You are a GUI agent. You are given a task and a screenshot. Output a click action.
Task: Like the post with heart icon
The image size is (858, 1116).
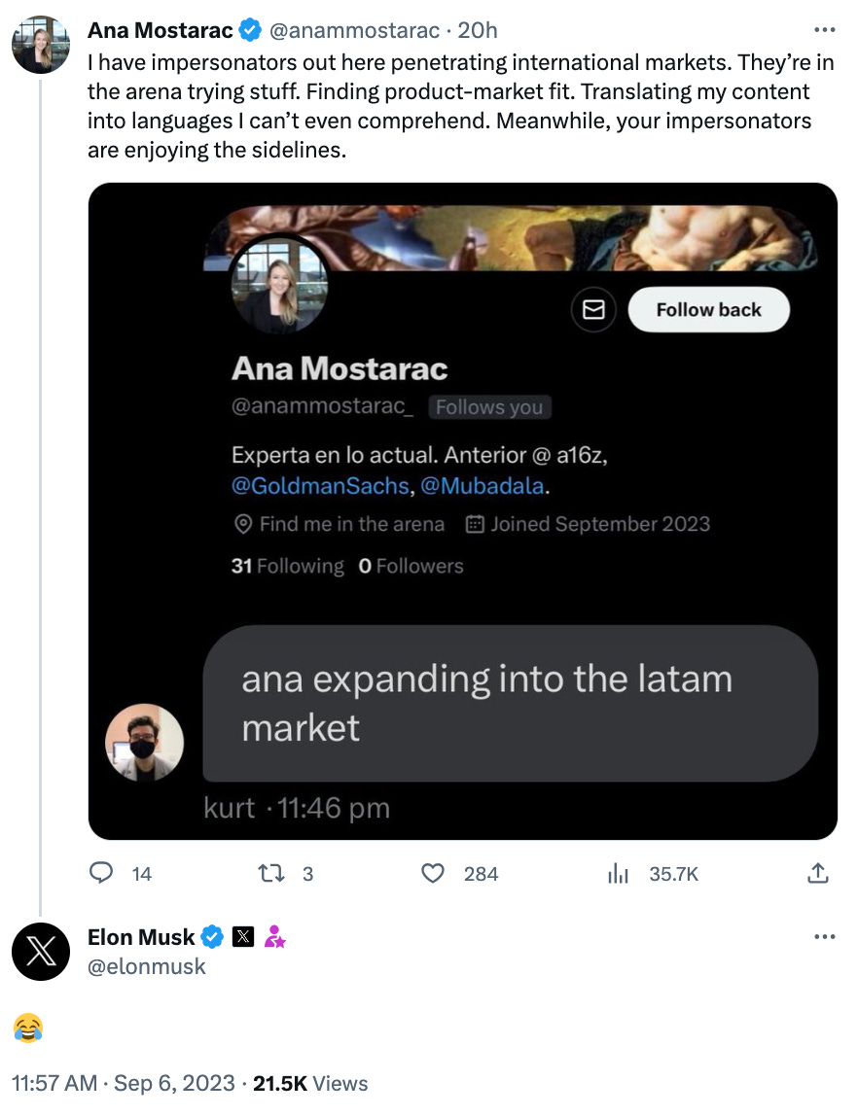(x=433, y=873)
